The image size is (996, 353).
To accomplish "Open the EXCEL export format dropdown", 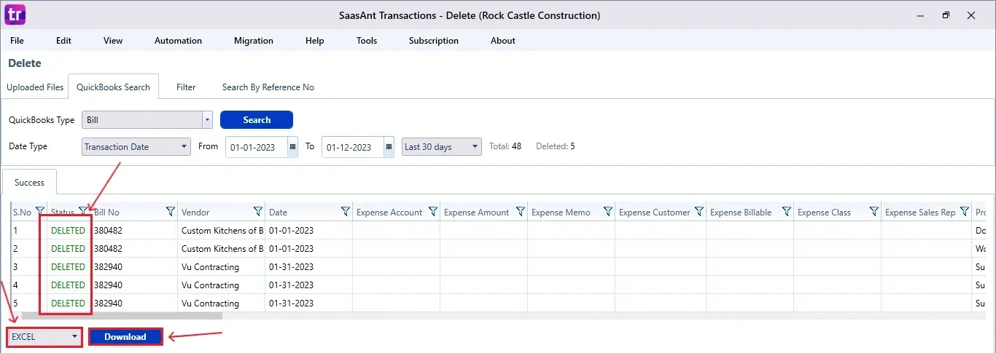I will coord(74,337).
